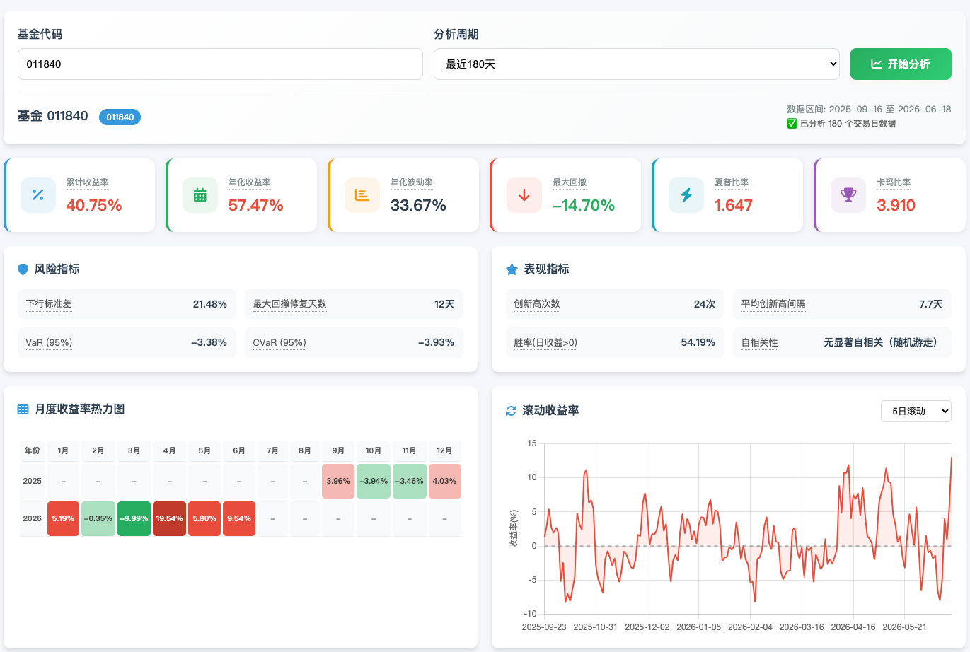Image resolution: width=970 pixels, height=652 pixels.
Task: Click the 2026 January 5.19% heatmap cell
Action: click(x=63, y=519)
